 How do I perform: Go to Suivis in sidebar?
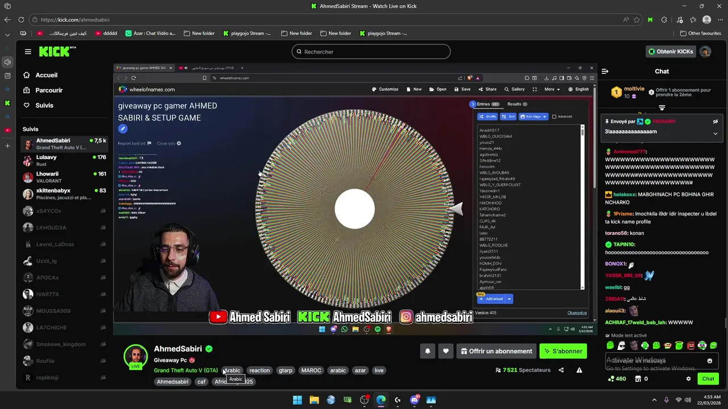pos(38,105)
